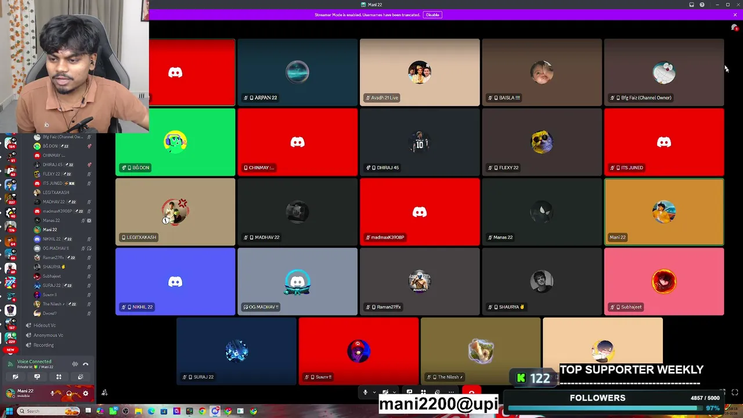The width and height of the screenshot is (743, 418).
Task: Focus the madmaxK3908P video tile
Action: point(420,212)
